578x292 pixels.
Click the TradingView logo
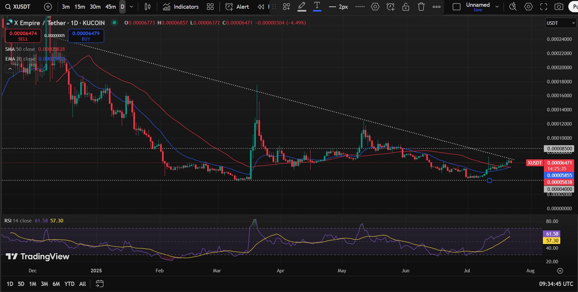[x=38, y=256]
